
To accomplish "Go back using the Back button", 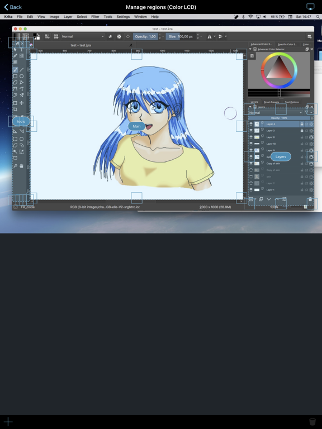I will pyautogui.click(x=13, y=7).
